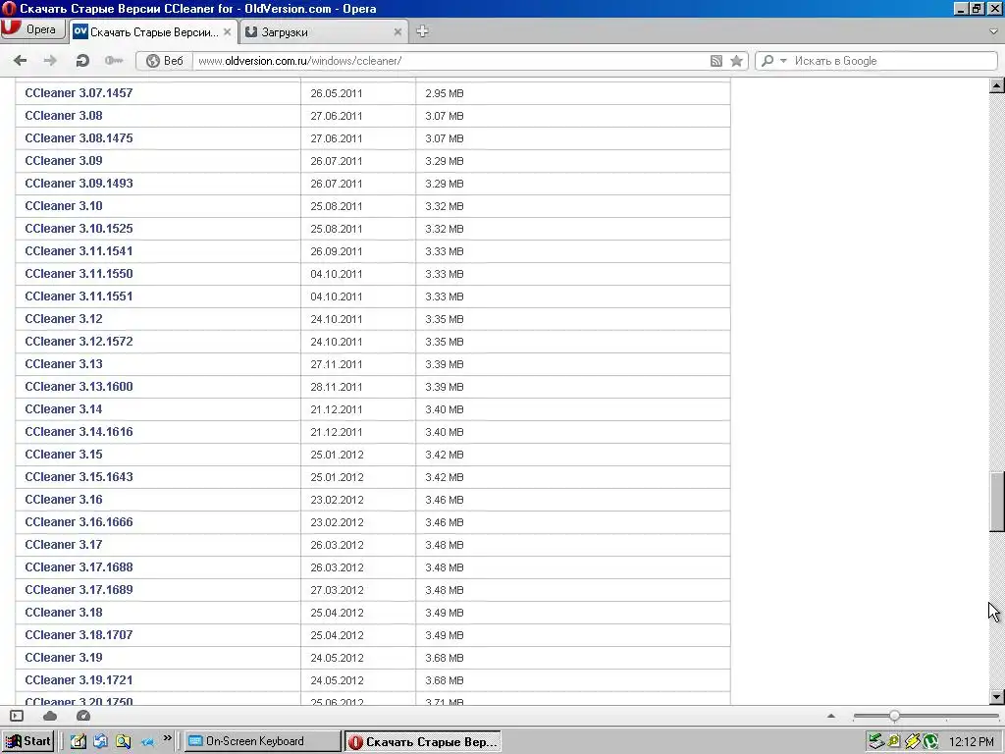Image resolution: width=1005 pixels, height=754 pixels.
Task: Click the 12:12 PM clock
Action: pyautogui.click(x=971, y=742)
